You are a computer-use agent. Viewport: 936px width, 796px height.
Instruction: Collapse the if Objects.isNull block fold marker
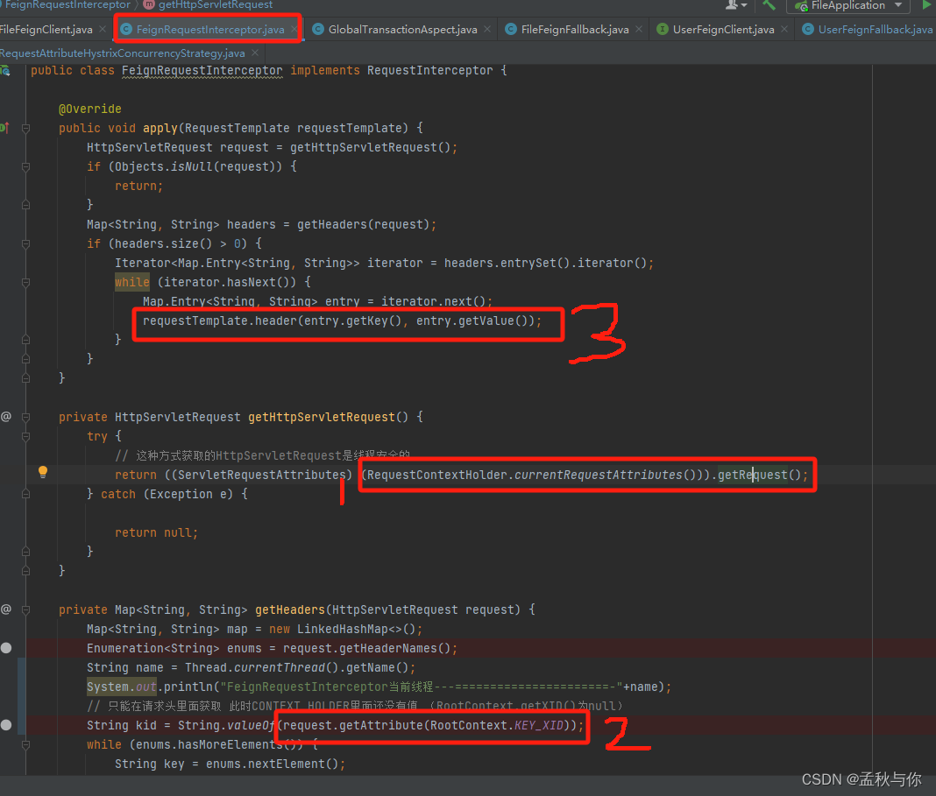(x=25, y=167)
